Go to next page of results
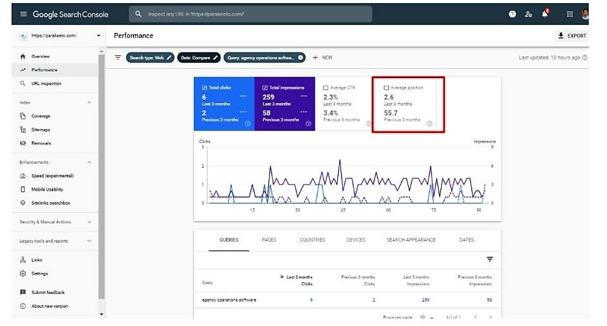 coord(490,317)
